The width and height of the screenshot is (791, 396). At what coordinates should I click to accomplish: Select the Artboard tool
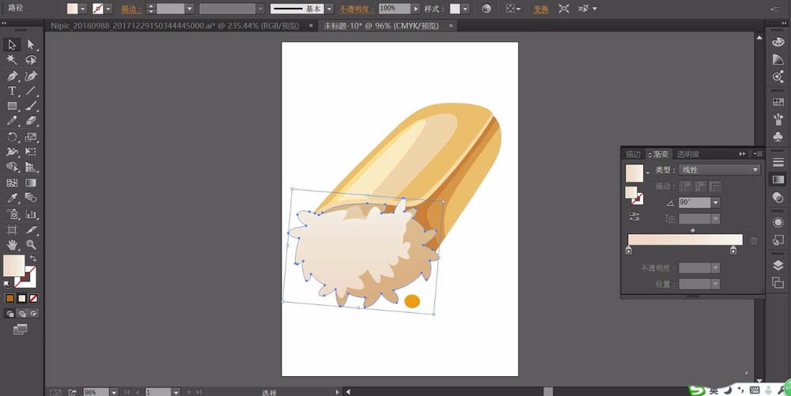[12, 230]
